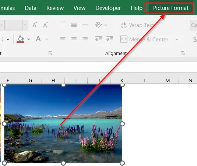This screenshot has height=166, width=197.
Task: Open Font settings dialog launcher
Action: click(x=50, y=53)
